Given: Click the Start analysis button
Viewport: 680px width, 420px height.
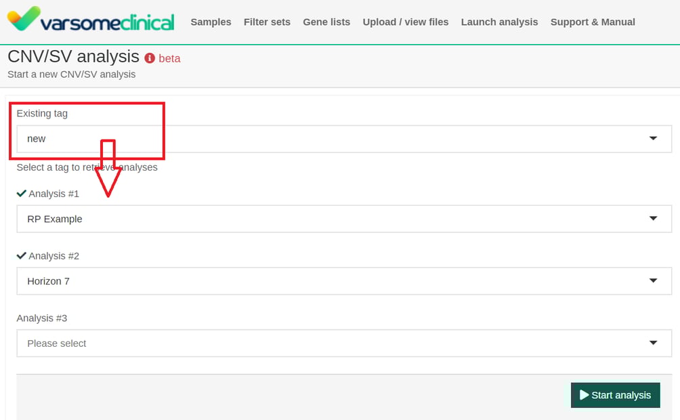Looking at the screenshot, I should coord(615,395).
